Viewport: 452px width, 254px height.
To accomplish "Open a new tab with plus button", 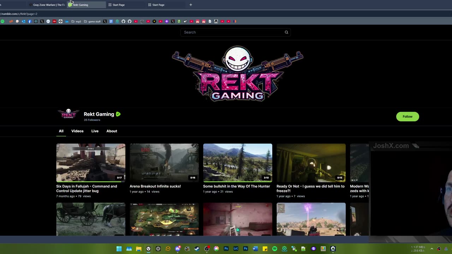I will click(191, 5).
